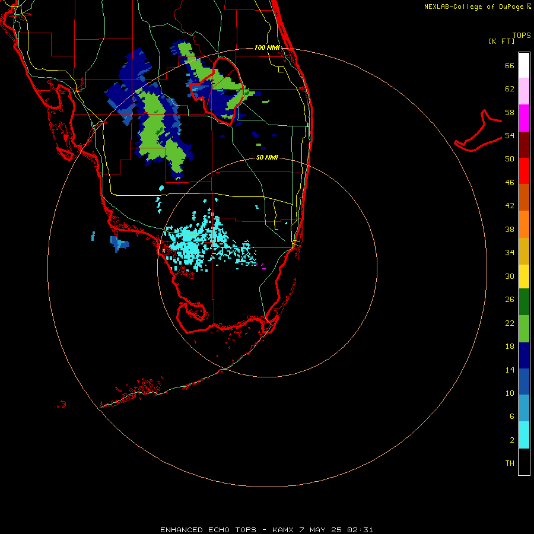The width and height of the screenshot is (534, 534).
Task: Click the small magenta echo pixel
Action: 263,269
